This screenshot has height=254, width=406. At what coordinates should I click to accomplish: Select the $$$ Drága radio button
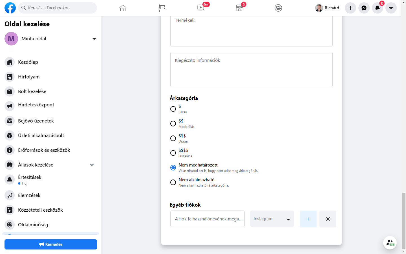[173, 138]
